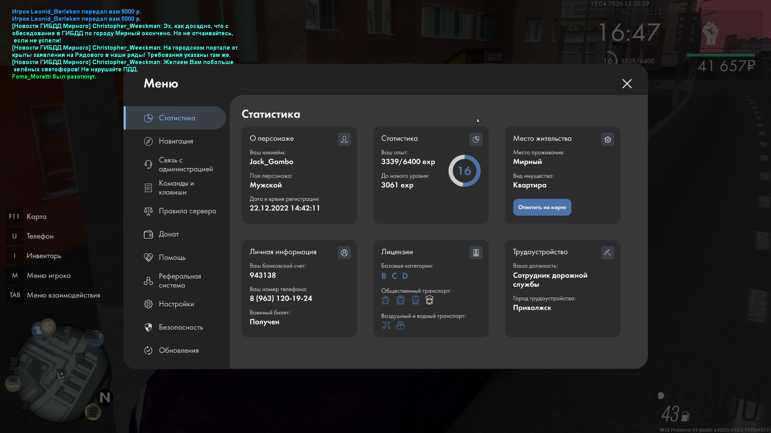Open the Навигация menu section
The image size is (771, 433).
tap(176, 141)
